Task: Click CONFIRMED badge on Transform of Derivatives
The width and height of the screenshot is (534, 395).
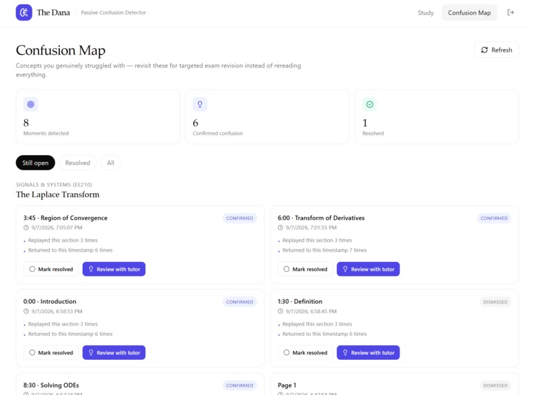Action: 494,218
